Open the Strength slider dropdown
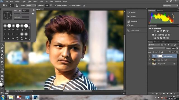Screen dimensions: 179x100 (x=51, y=6)
